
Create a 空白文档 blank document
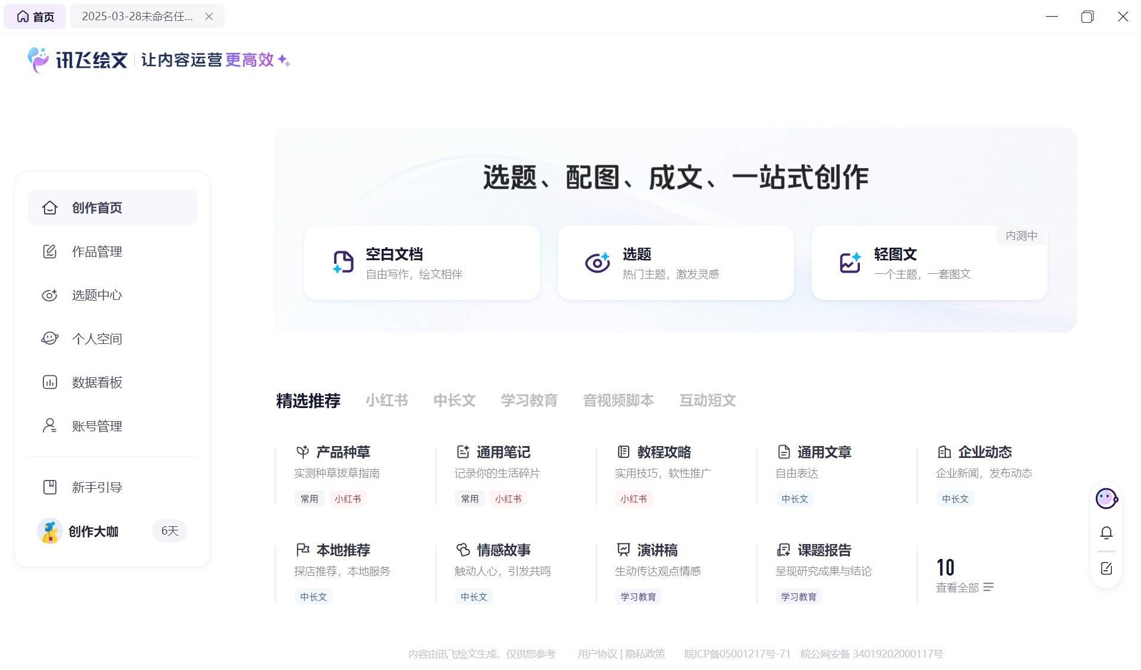point(422,263)
